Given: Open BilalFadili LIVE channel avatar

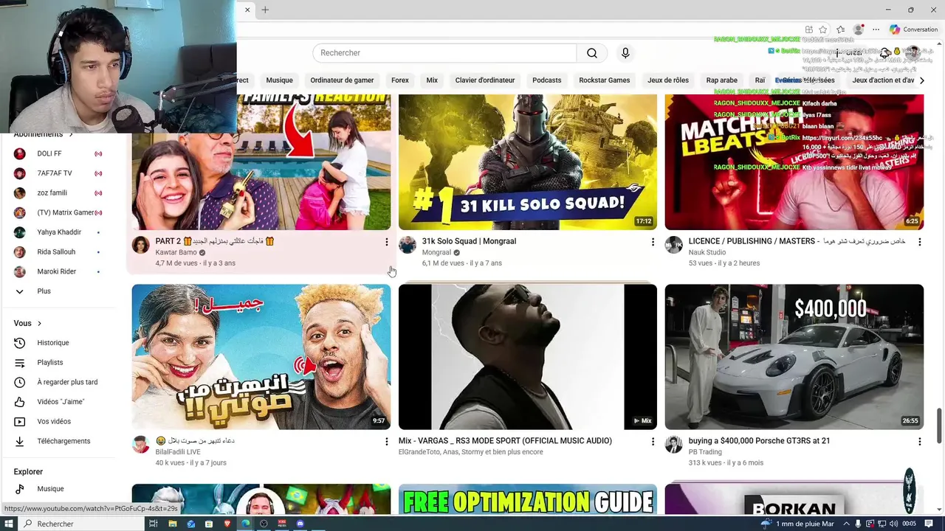Looking at the screenshot, I should tap(140, 445).
